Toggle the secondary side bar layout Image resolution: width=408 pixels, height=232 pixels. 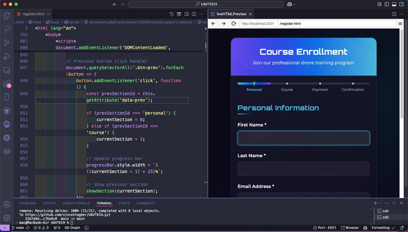(401, 4)
